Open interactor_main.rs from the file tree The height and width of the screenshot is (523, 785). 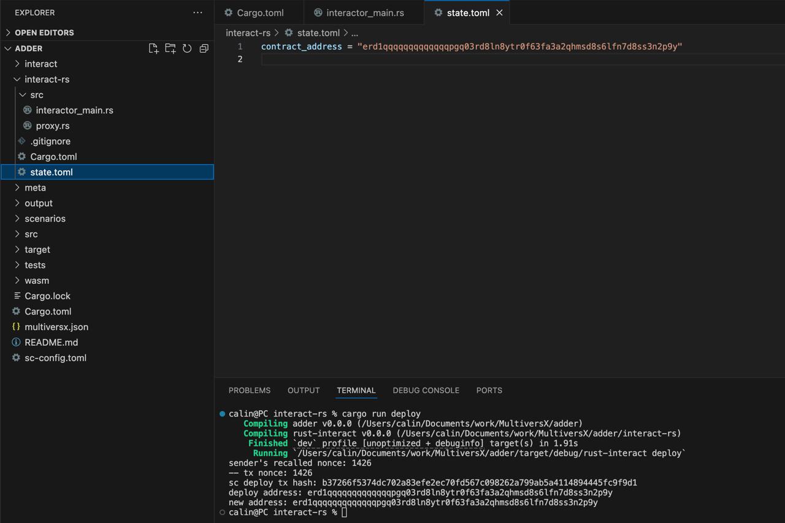click(x=74, y=110)
